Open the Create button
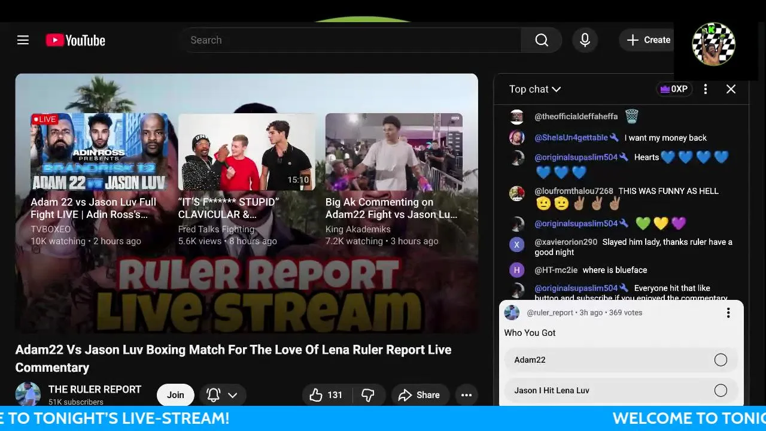This screenshot has height=431, width=766. coord(648,40)
